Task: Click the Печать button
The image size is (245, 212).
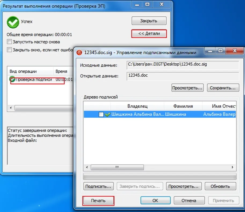Action: tap(98, 201)
